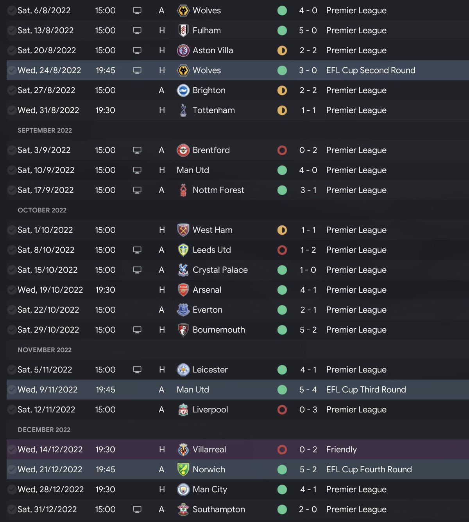Toggle checkmark for Wed 14/12/2022 Villarreal friendly
Viewport: 469px width, 522px height.
(12, 450)
